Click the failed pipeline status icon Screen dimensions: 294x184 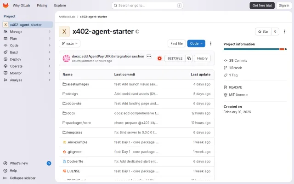point(159,58)
